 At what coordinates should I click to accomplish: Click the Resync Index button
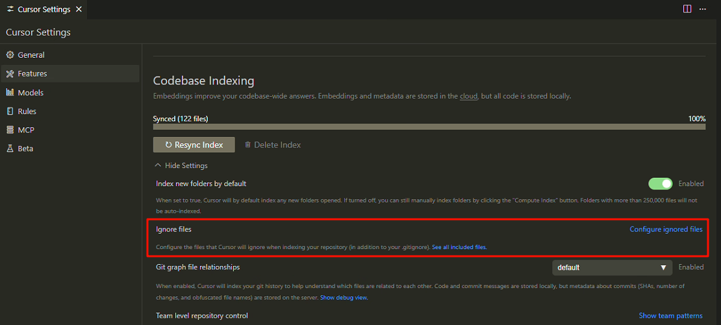[194, 145]
